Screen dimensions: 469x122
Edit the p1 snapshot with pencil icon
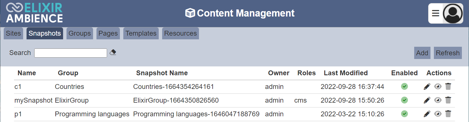tap(427, 114)
